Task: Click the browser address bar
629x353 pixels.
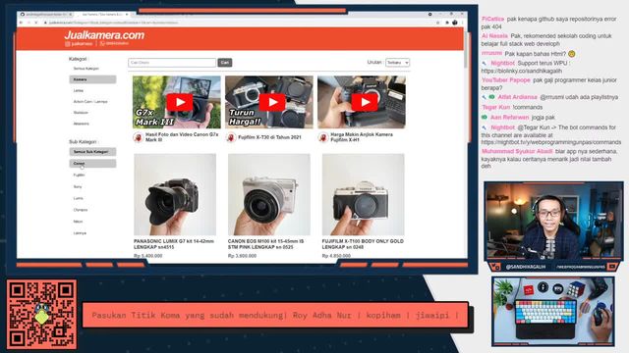Action: pos(241,23)
